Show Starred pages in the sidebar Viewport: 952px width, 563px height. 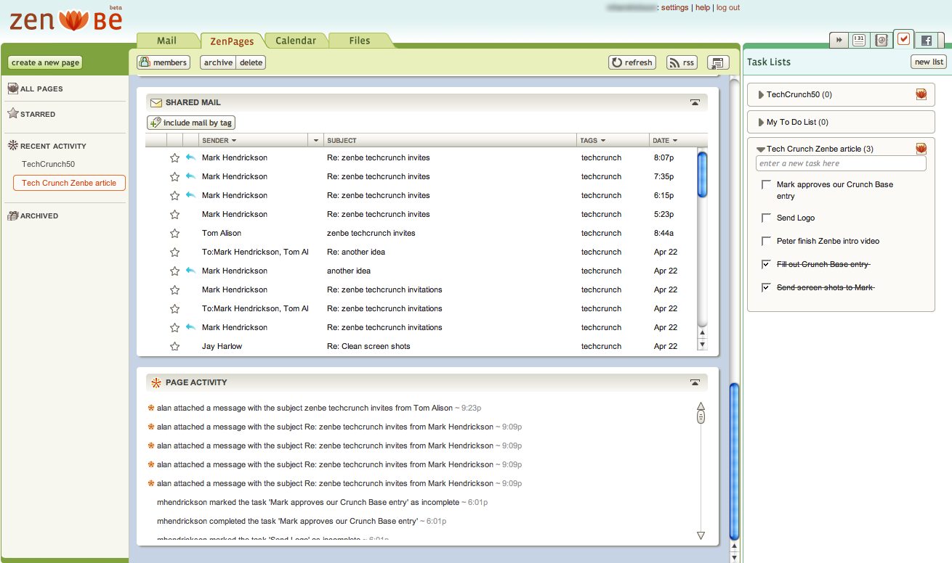[x=31, y=114]
